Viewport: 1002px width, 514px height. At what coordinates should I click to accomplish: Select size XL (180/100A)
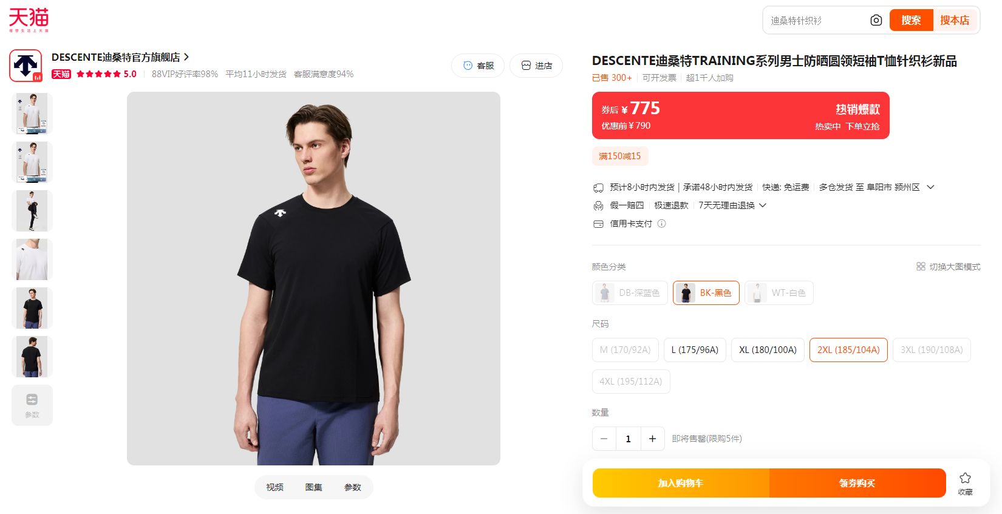pyautogui.click(x=768, y=350)
